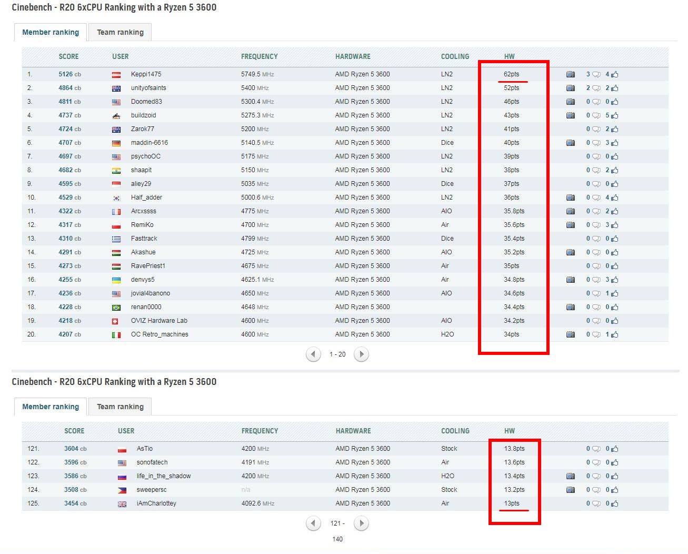Click the Stock cooling cell in sweepersc's row
The width and height of the screenshot is (688, 554).
[449, 490]
